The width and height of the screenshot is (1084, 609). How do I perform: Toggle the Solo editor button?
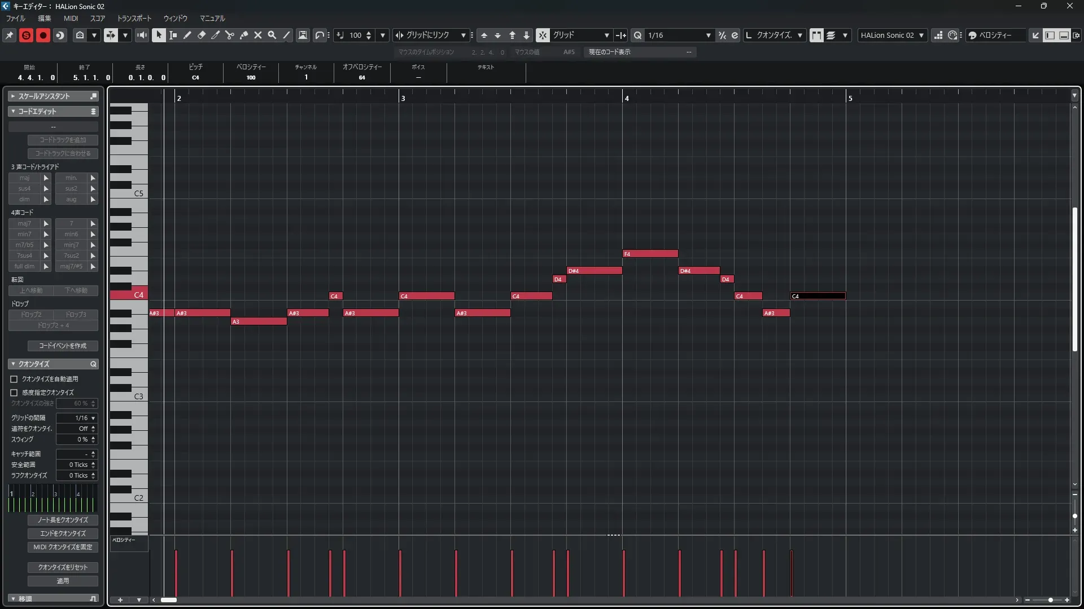pyautogui.click(x=26, y=35)
